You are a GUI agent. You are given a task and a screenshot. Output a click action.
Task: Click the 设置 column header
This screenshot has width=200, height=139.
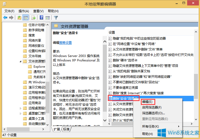click(112, 32)
